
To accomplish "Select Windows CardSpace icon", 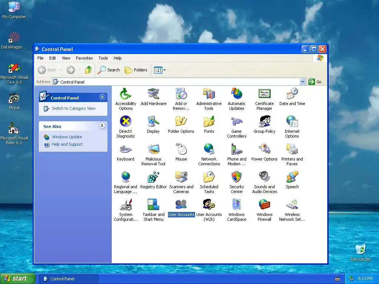I will [237, 205].
